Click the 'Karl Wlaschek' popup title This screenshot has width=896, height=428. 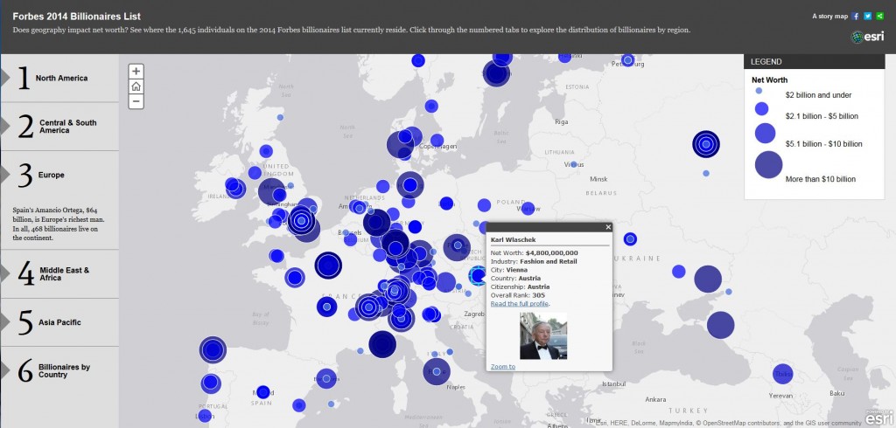[513, 239]
